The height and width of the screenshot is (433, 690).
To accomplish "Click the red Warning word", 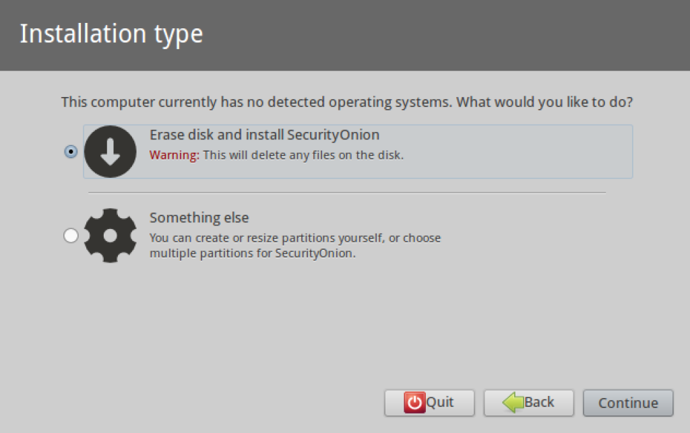I will tap(174, 156).
